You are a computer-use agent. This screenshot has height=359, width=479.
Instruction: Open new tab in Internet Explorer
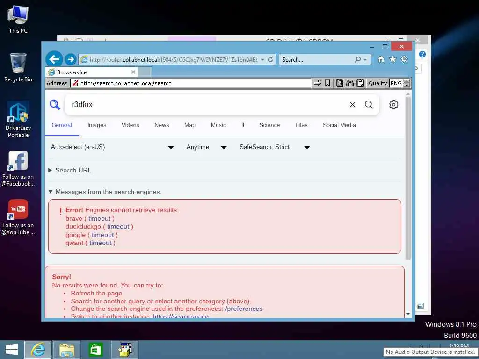145,72
